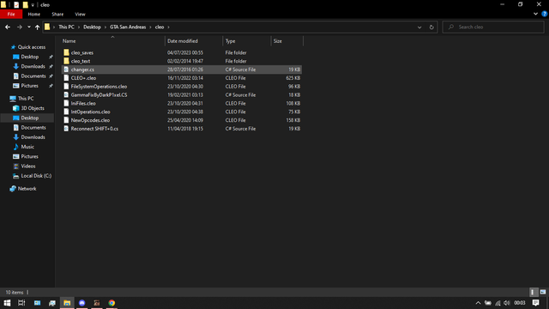Open pinned Documents under Quick access
Screen dimensions: 549x309
pyautogui.click(x=33, y=76)
